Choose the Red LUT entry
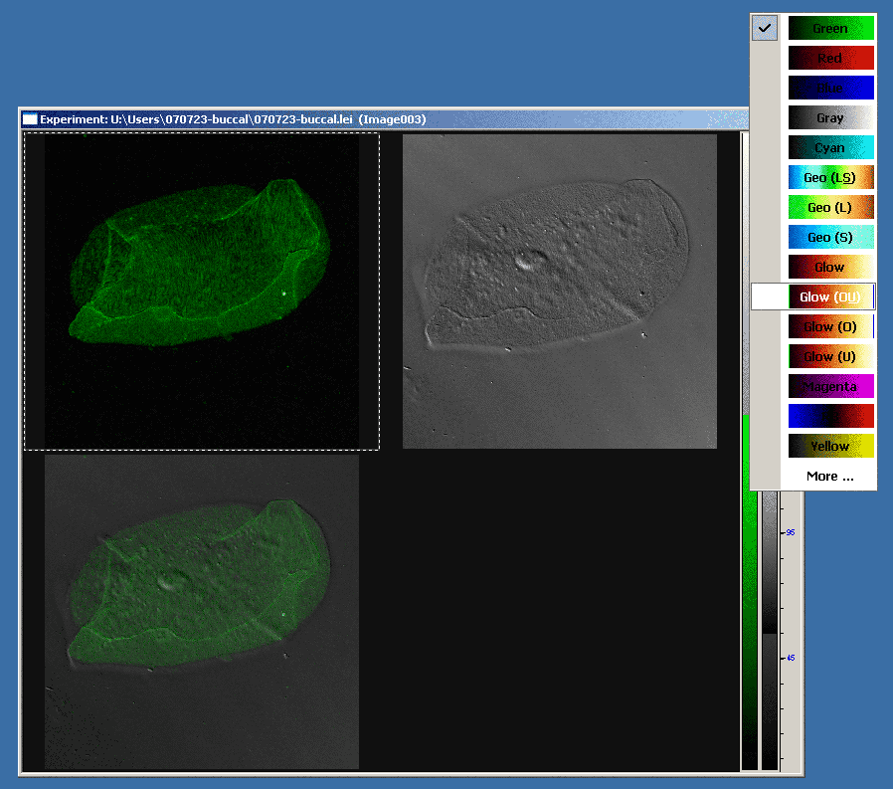The height and width of the screenshot is (789, 893). [830, 59]
